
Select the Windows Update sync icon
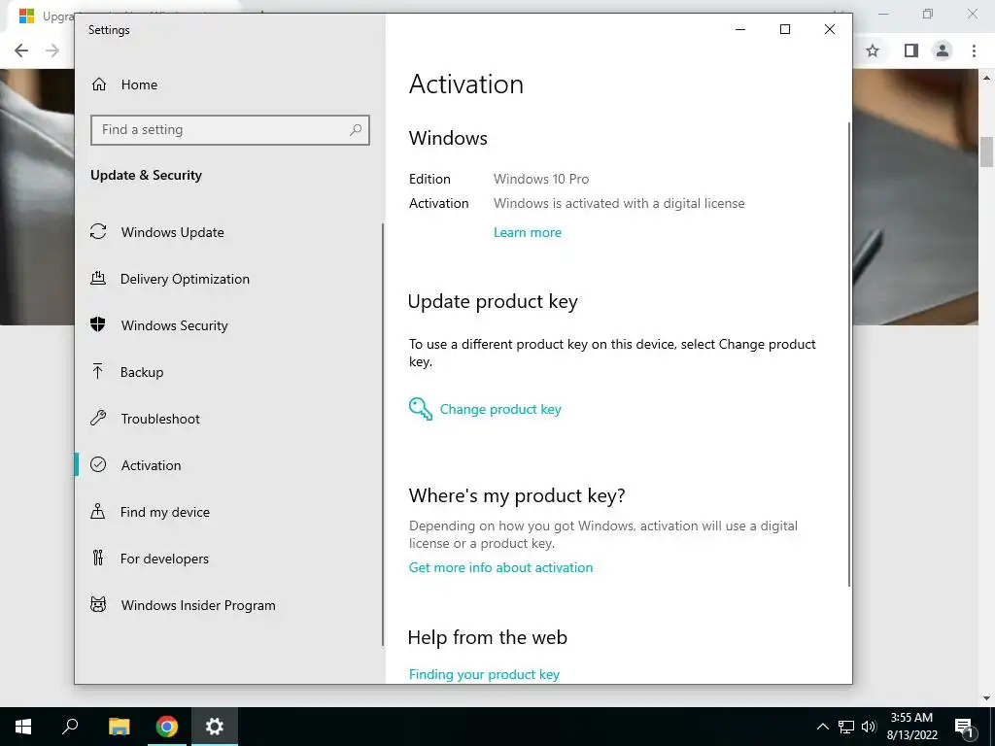98,231
